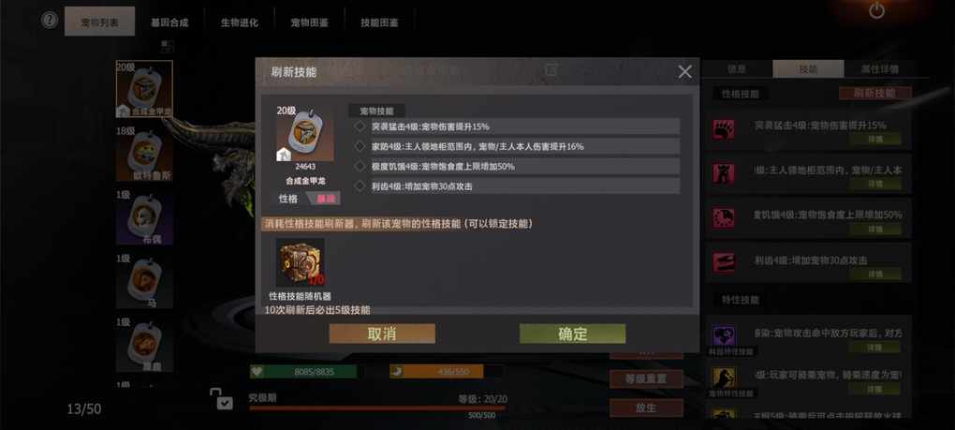Click the help question mark icon
Image resolution: width=955 pixels, height=430 pixels.
pyautogui.click(x=50, y=20)
